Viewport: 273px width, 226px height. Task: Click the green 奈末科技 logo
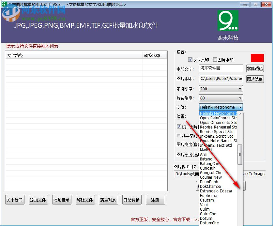(x=228, y=20)
